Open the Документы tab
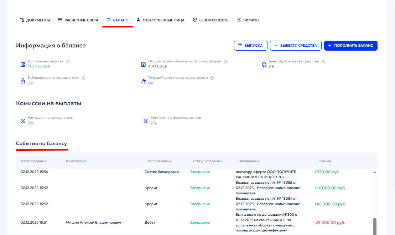The height and width of the screenshot is (235, 395). pos(35,20)
